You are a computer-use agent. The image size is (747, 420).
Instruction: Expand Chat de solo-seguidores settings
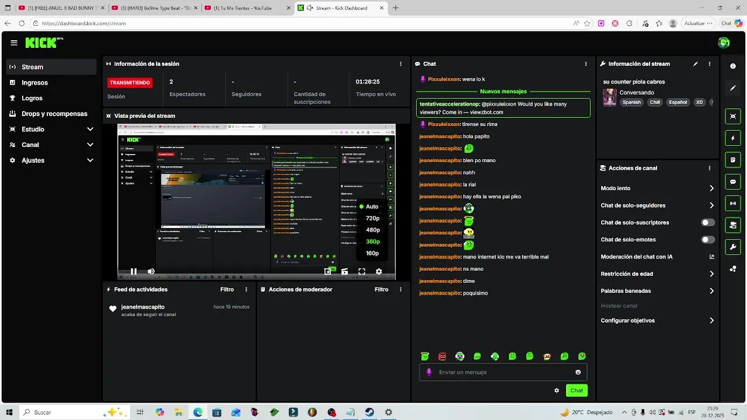point(711,205)
